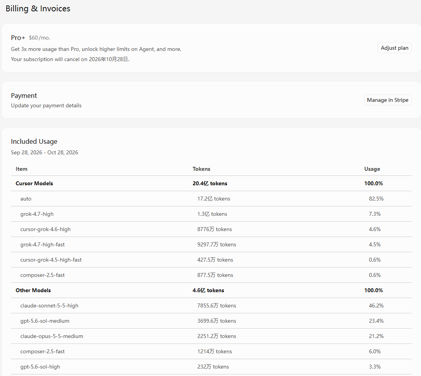Select the gpt-5.6-sol-medium model name
This screenshot has height=376, width=421.
[x=45, y=321]
